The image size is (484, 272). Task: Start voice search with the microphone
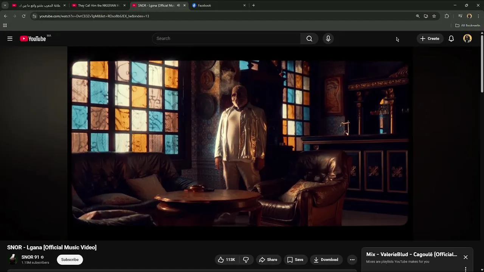coord(328,39)
